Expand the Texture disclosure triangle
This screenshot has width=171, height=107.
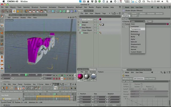(124, 24)
